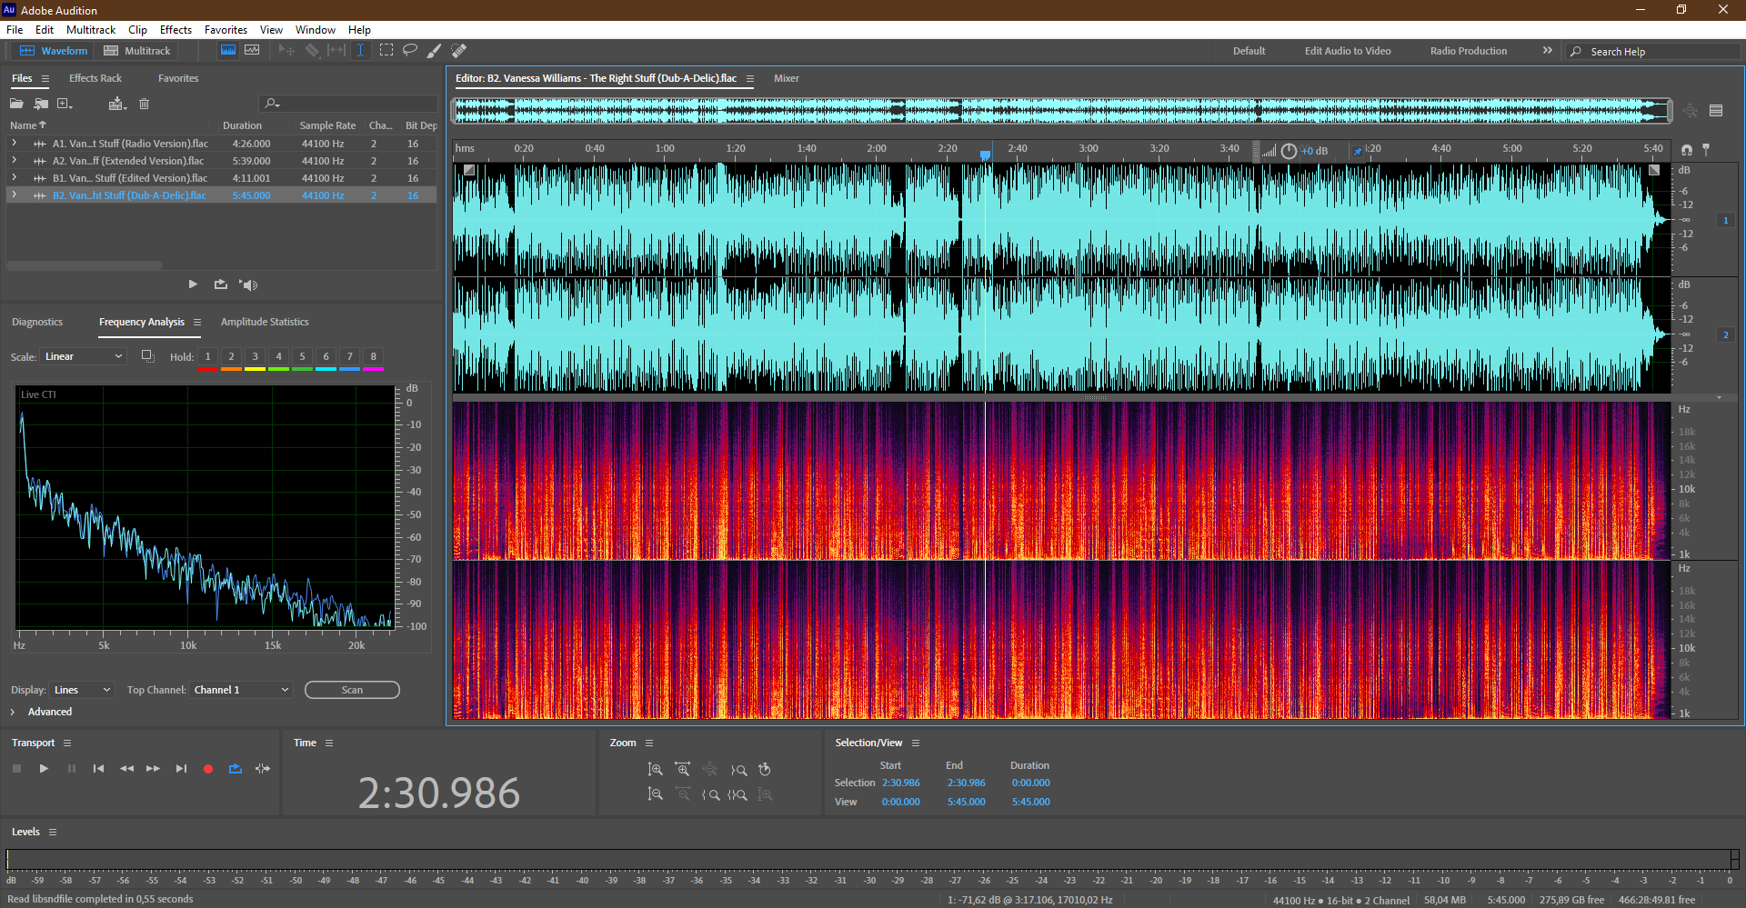Image resolution: width=1746 pixels, height=908 pixels.
Task: Switch to the Diagnostics tab
Action: (37, 322)
